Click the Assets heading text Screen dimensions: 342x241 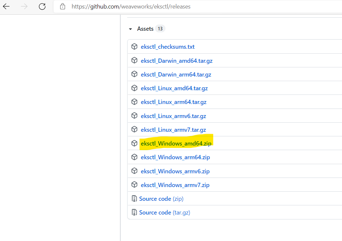point(145,29)
